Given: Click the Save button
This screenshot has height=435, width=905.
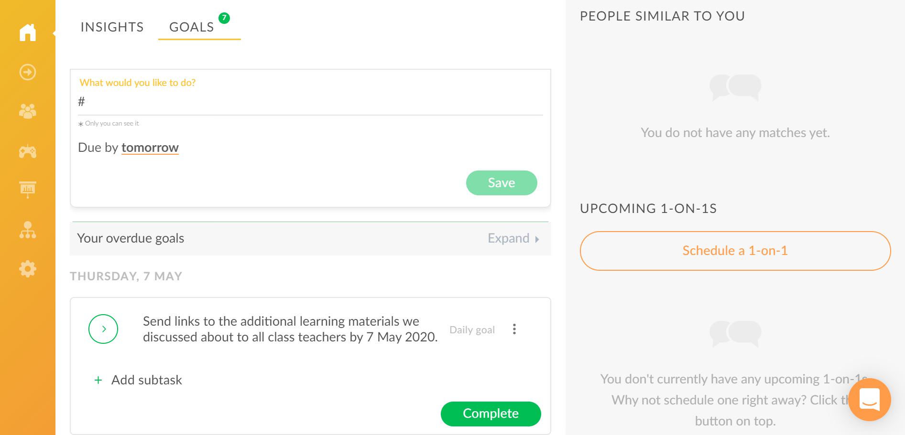Looking at the screenshot, I should pos(502,183).
